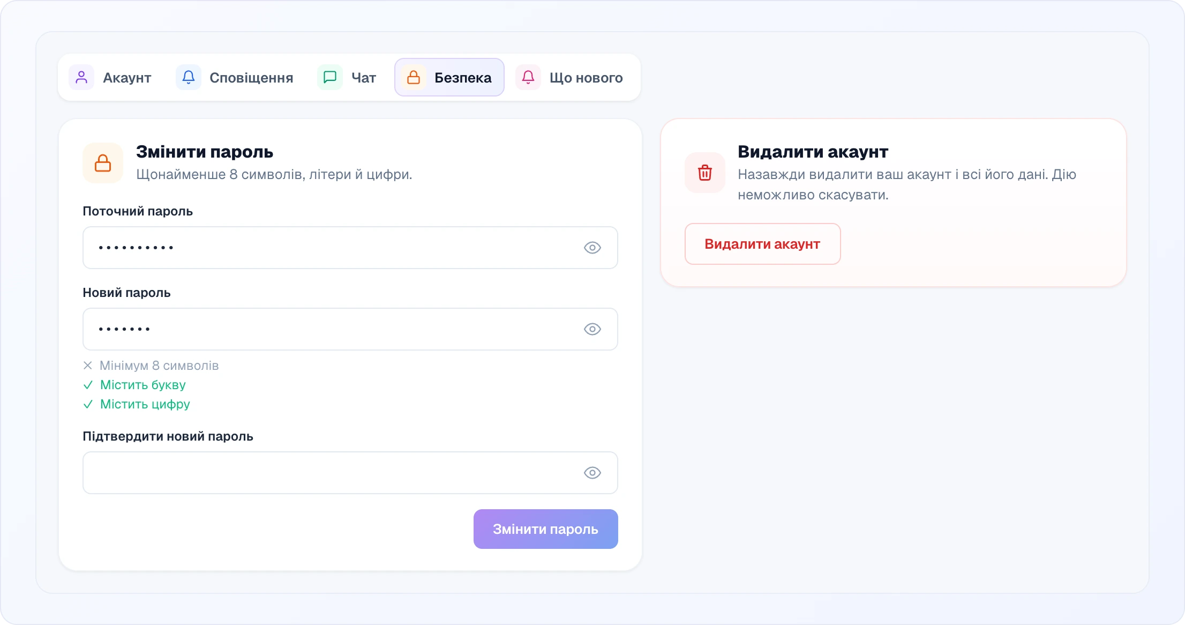This screenshot has width=1185, height=625.
Task: Click the X mark beside Мінімум 8 символів
Action: click(88, 366)
